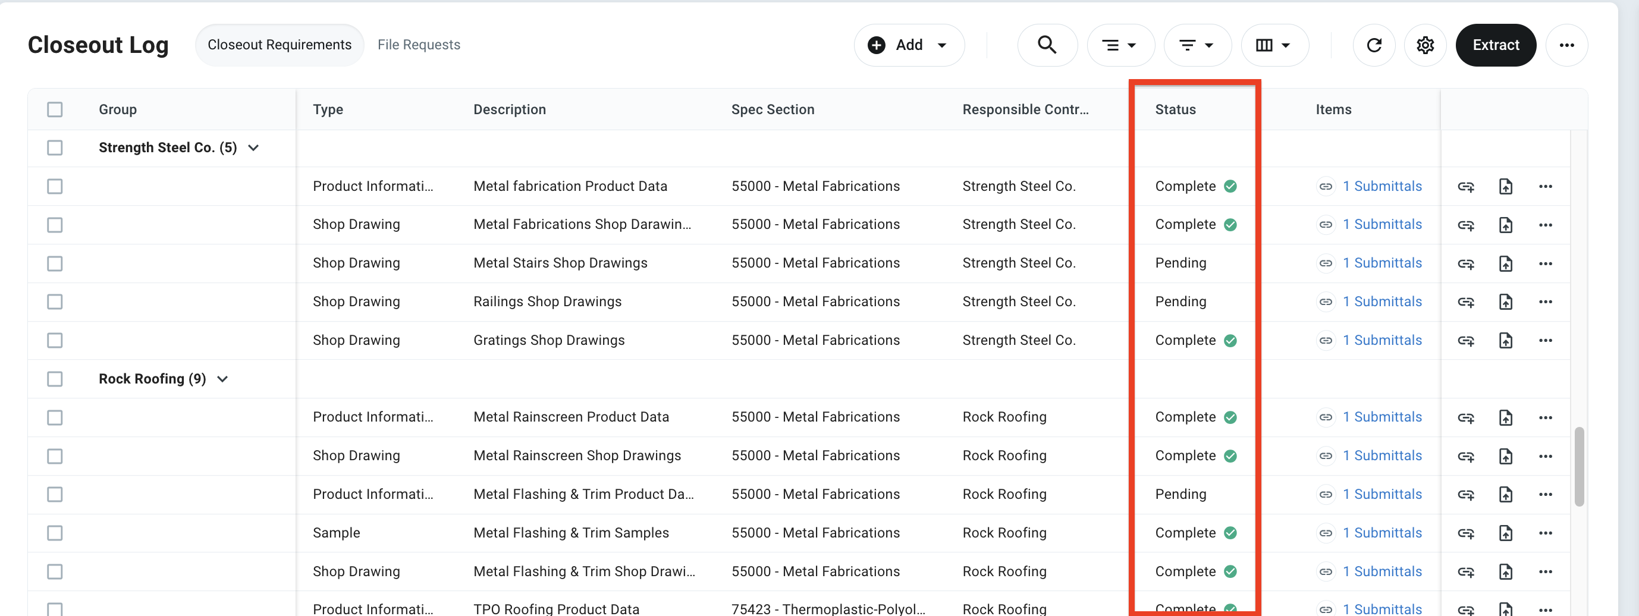Open the search magnifier in toolbar
Screen dimensions: 1639x616
click(x=1047, y=45)
